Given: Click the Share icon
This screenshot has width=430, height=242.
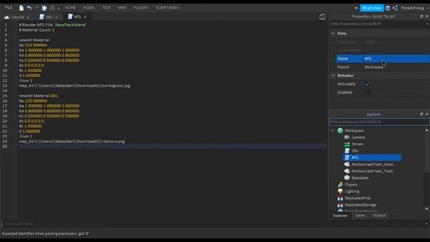Looking at the screenshot, I should (395, 8).
